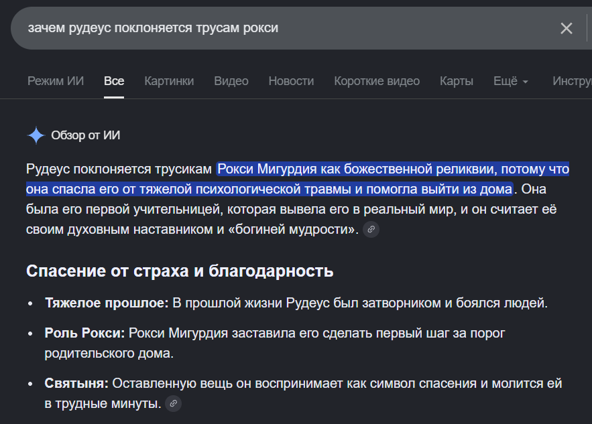Click the blue AI sparkle icon
The height and width of the screenshot is (424, 592).
[x=36, y=135]
